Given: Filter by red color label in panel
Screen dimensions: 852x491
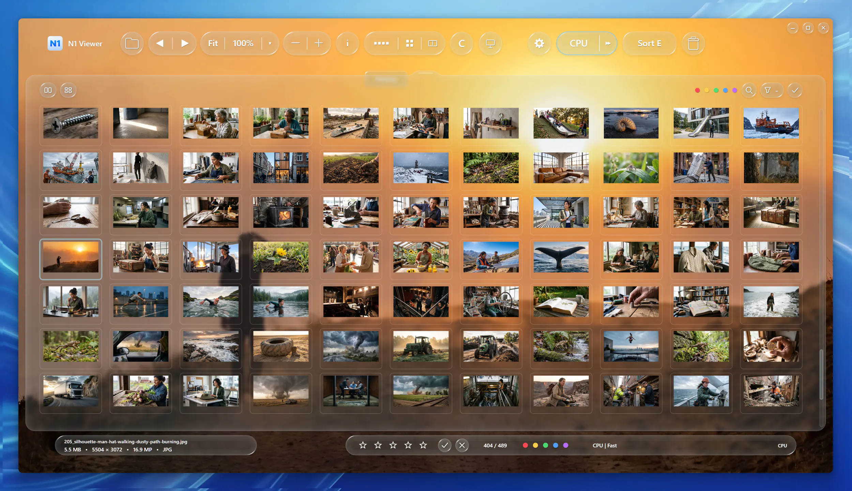Looking at the screenshot, I should (697, 90).
